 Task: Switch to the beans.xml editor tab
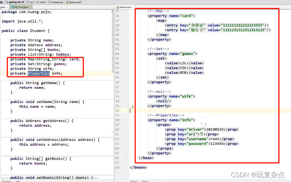(x=125, y=7)
